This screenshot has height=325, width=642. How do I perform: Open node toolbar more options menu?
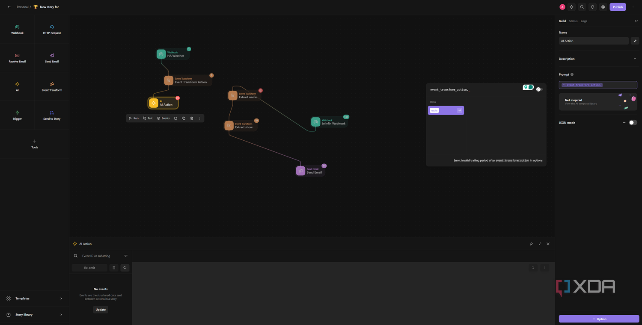point(199,118)
